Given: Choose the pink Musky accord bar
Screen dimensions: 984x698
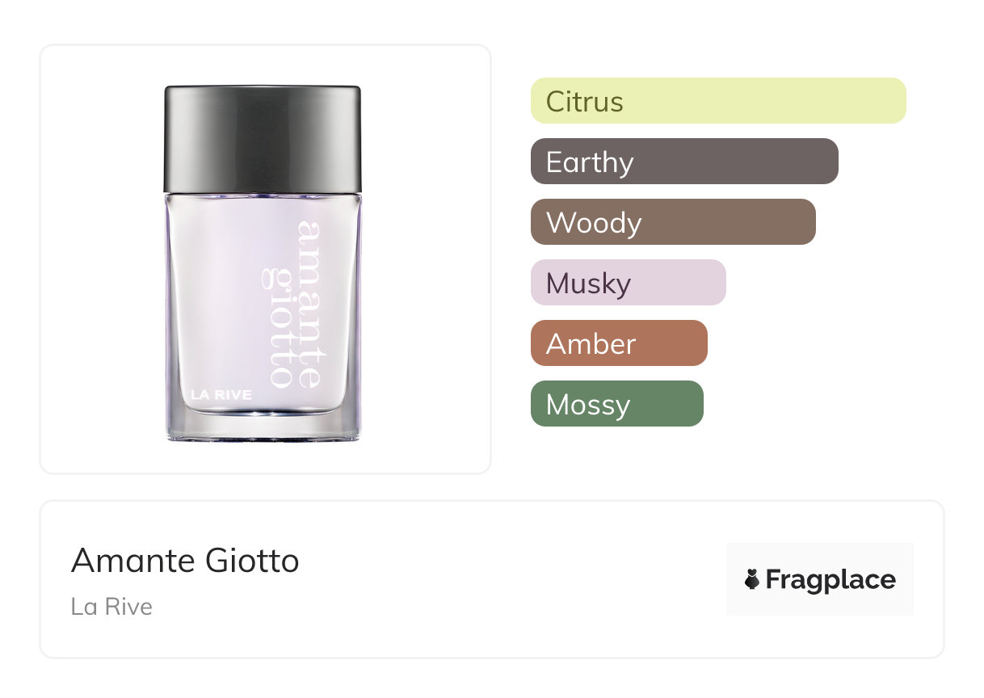Looking at the screenshot, I should pos(628,283).
